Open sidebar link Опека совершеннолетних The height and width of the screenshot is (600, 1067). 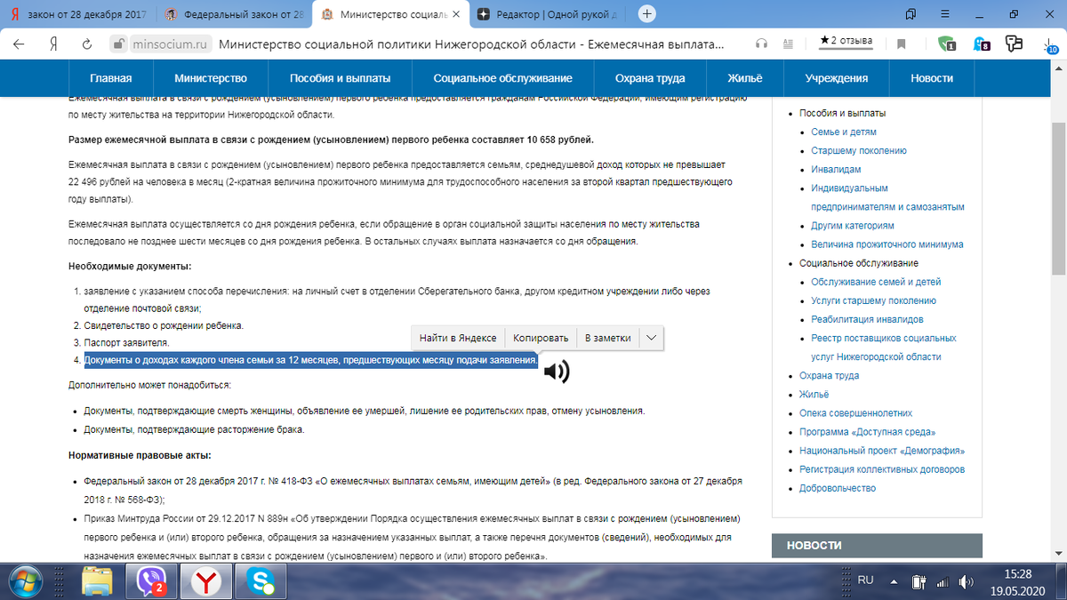pos(855,413)
